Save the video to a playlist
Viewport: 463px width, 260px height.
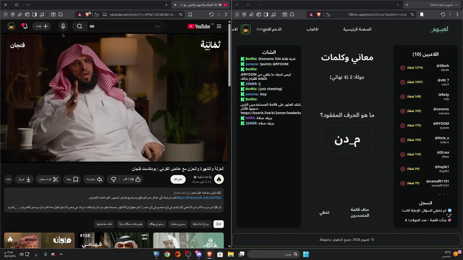pos(72,179)
